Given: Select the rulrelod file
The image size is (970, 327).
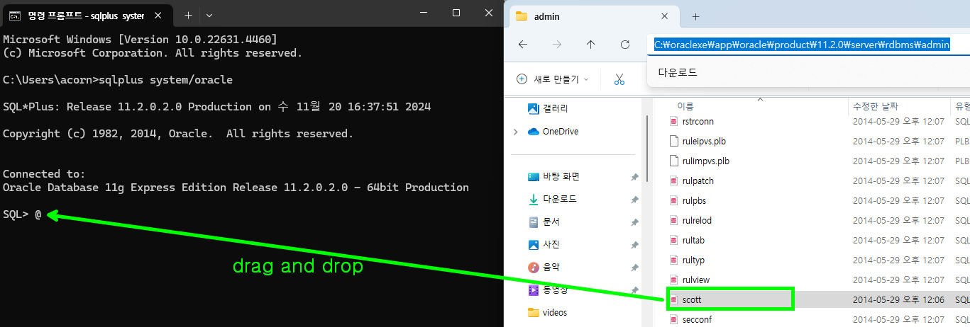Looking at the screenshot, I should click(x=697, y=220).
